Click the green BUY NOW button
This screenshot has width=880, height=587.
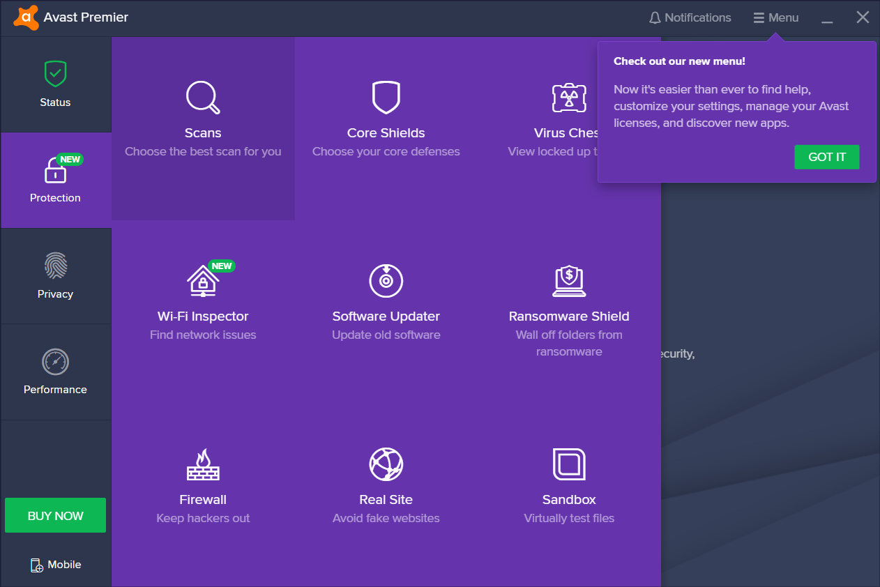click(55, 515)
